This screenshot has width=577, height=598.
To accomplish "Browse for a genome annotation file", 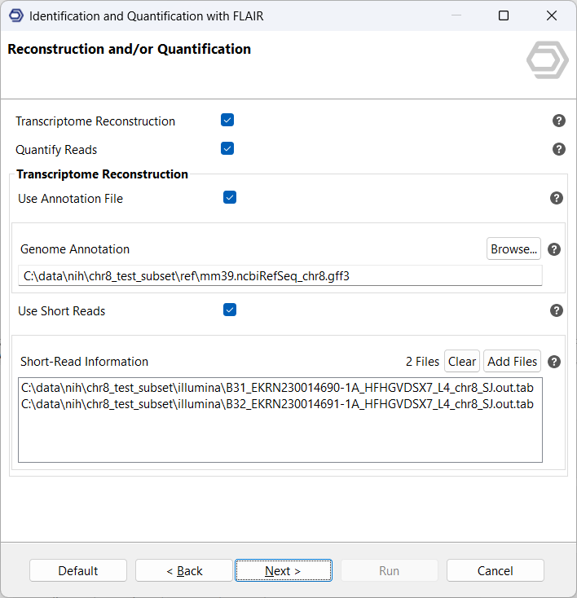I will 513,249.
